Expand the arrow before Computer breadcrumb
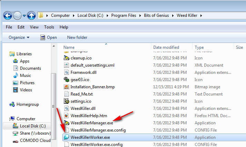 coord(47,16)
